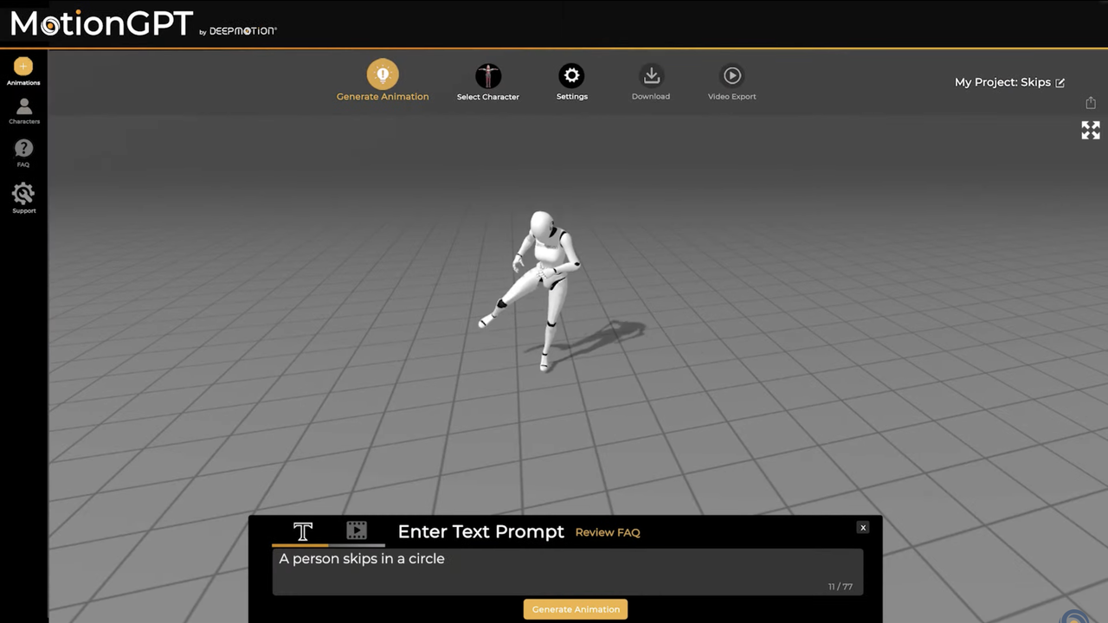
Task: Switch to the text prompt tab
Action: pyautogui.click(x=302, y=531)
